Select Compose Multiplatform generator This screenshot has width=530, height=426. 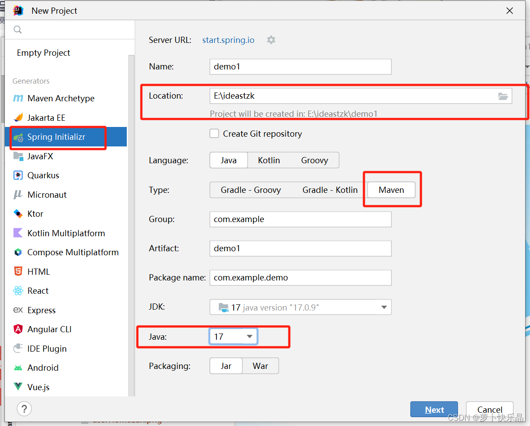click(x=73, y=252)
